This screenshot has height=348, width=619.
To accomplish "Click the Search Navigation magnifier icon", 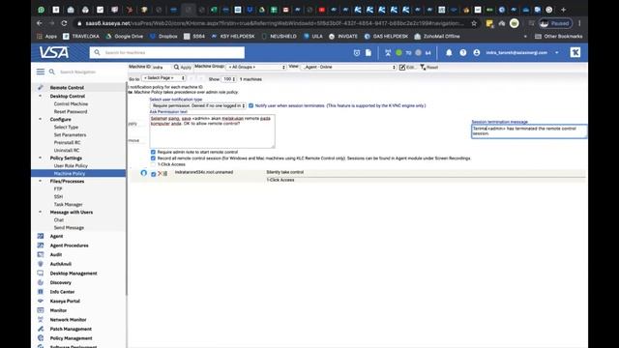I will (51, 72).
